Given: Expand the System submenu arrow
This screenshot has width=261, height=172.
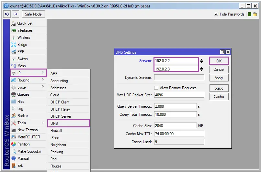Looking at the screenshot, I should pyautogui.click(x=43, y=87).
